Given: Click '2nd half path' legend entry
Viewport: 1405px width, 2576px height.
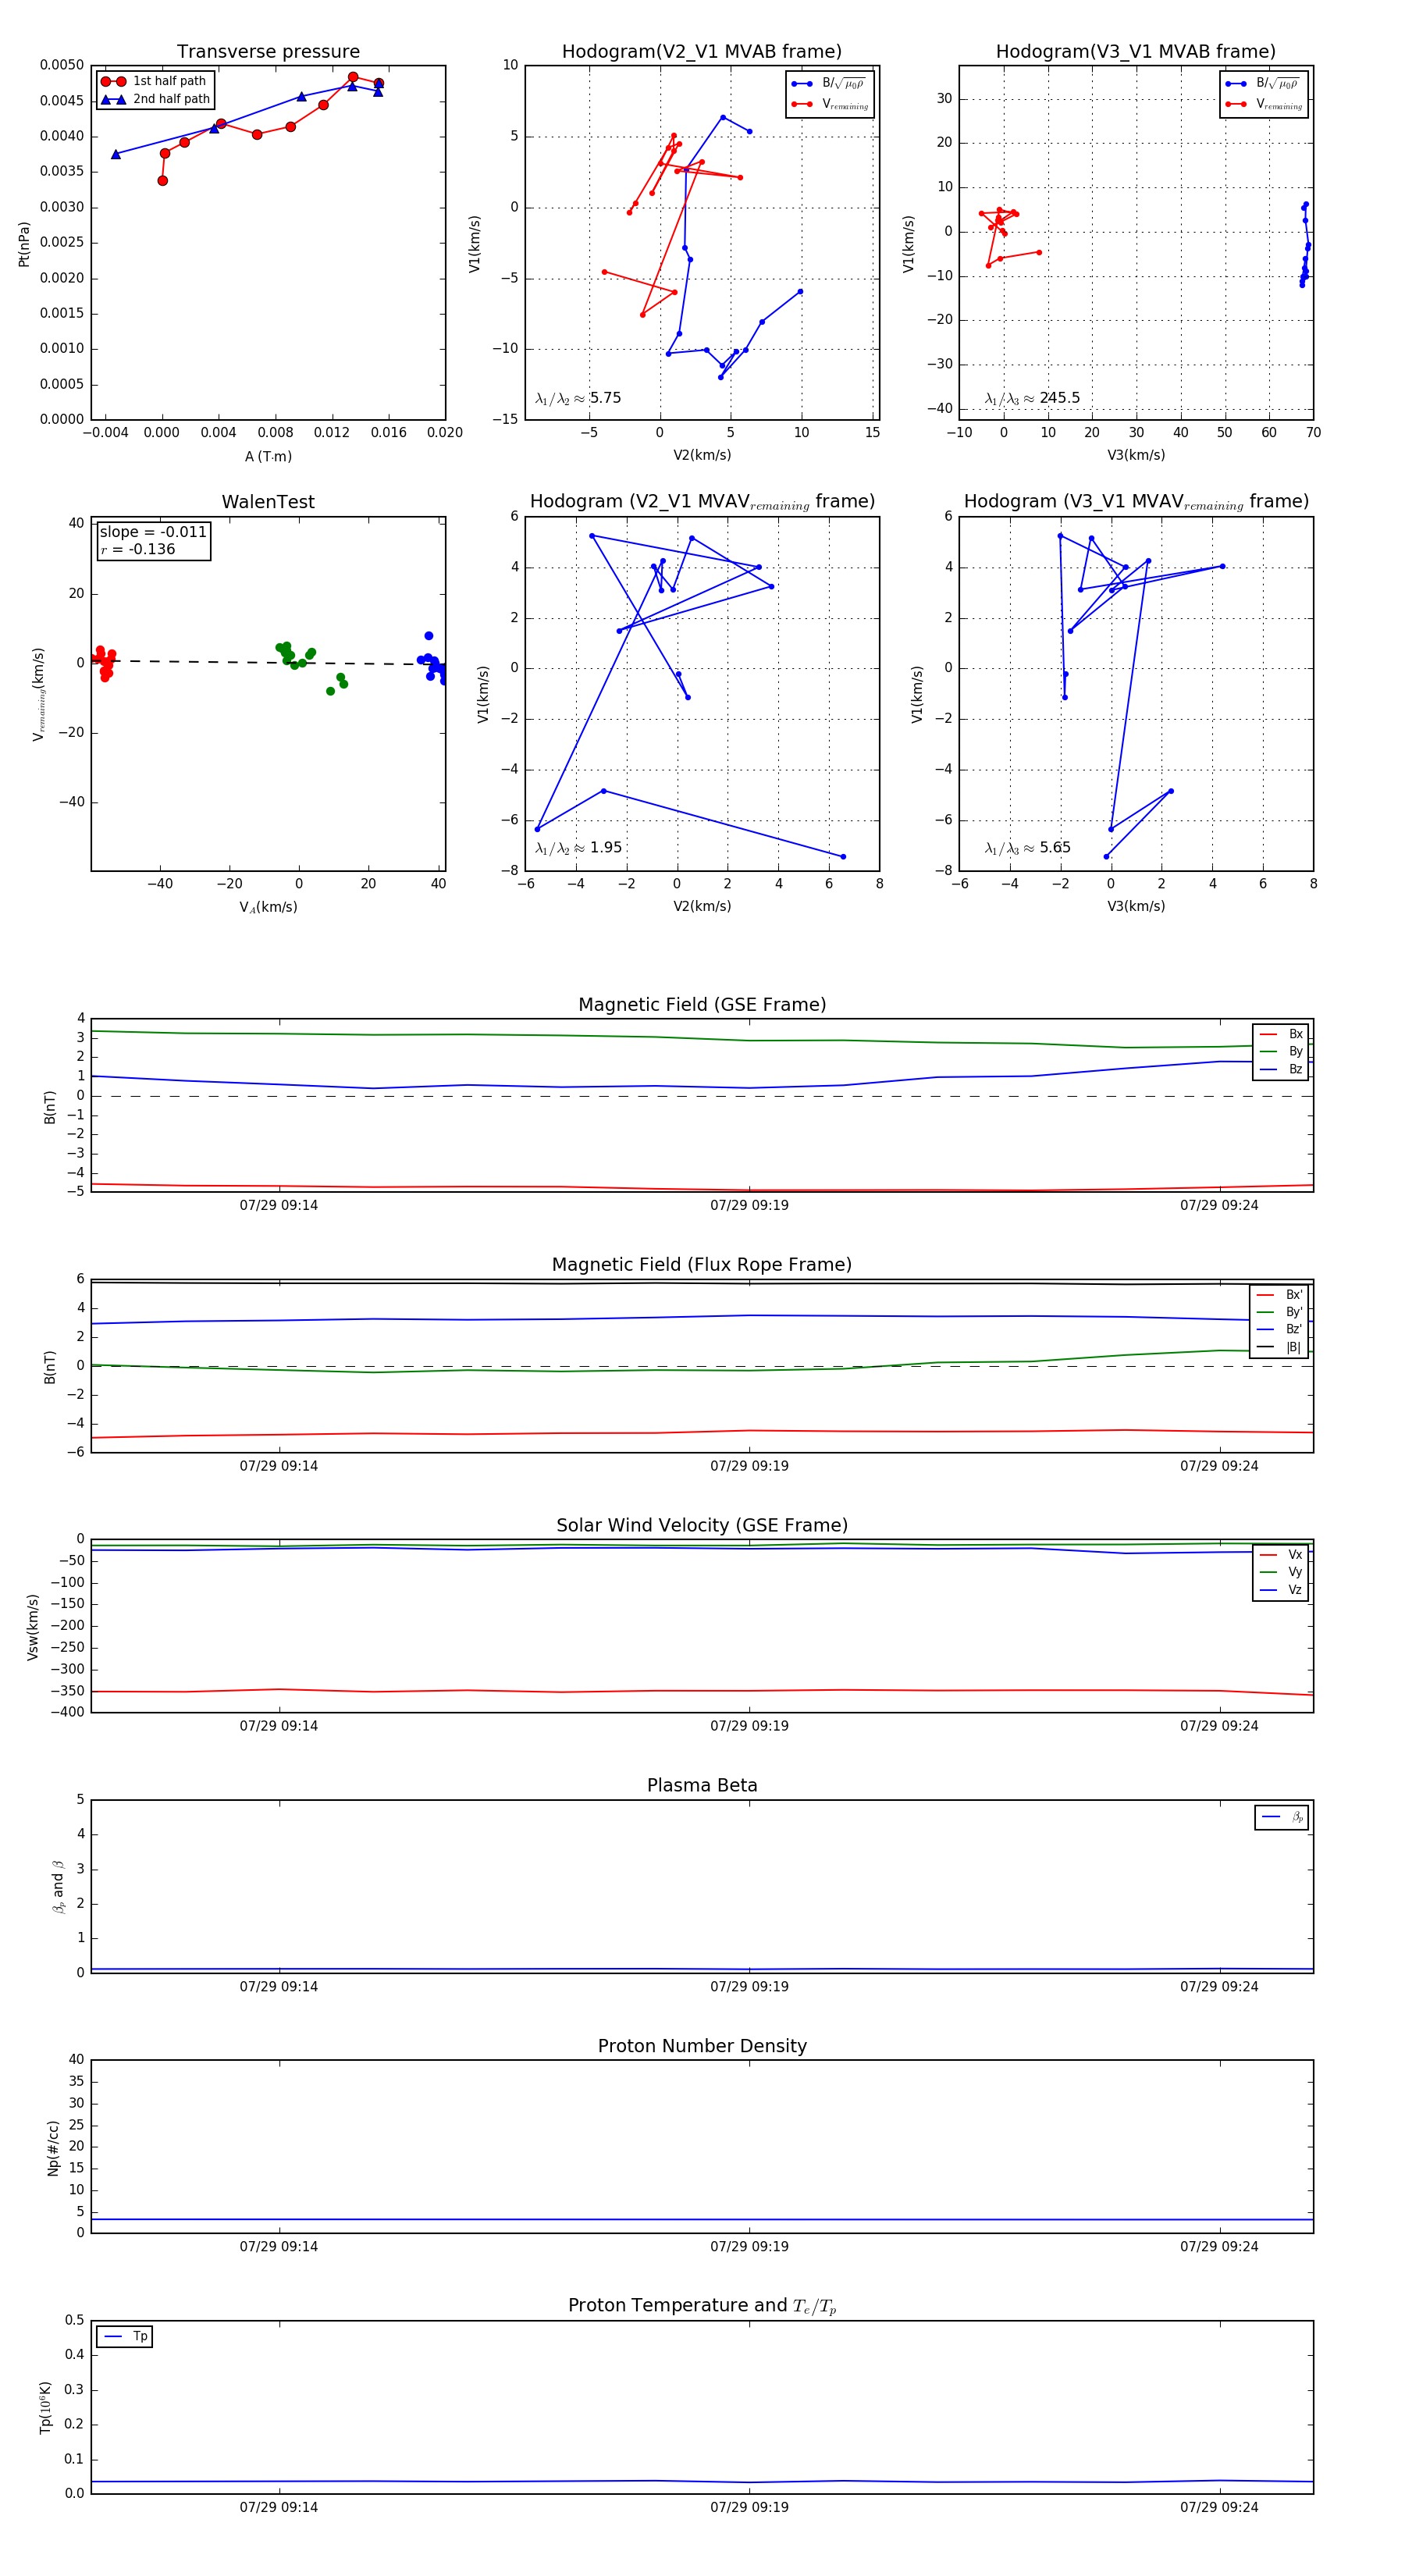Looking at the screenshot, I should pyautogui.click(x=155, y=99).
